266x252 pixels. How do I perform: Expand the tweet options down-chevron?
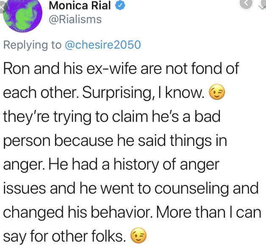(262, 6)
